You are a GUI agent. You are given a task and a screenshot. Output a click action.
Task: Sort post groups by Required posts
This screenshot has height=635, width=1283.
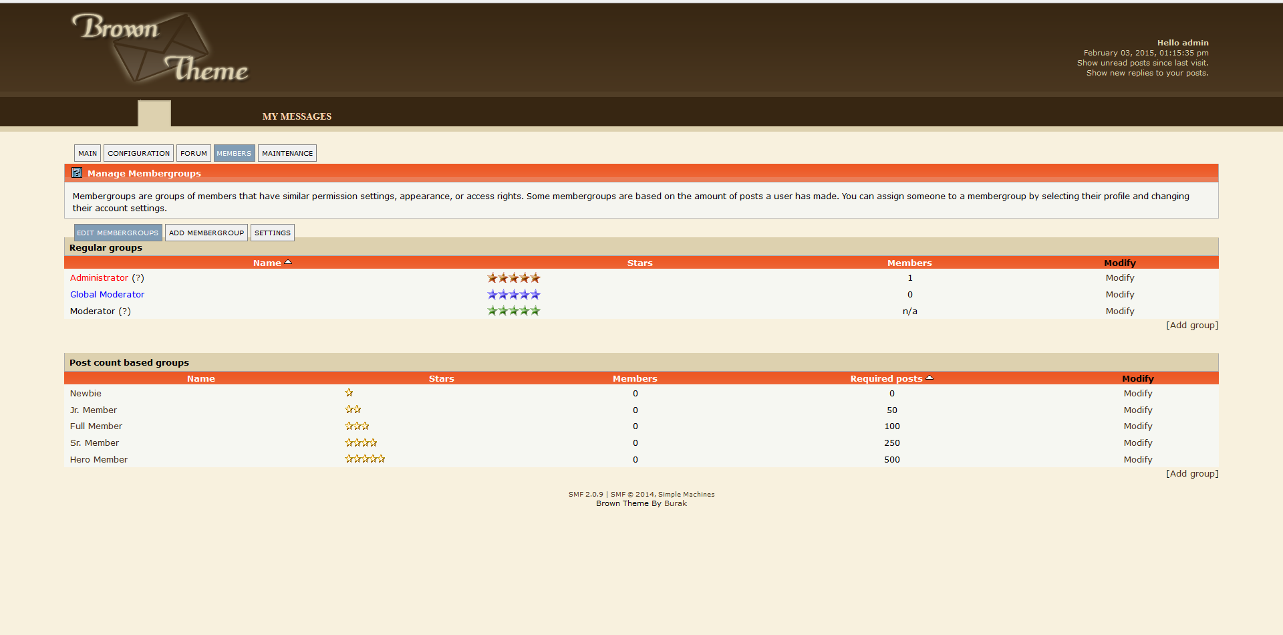click(886, 379)
